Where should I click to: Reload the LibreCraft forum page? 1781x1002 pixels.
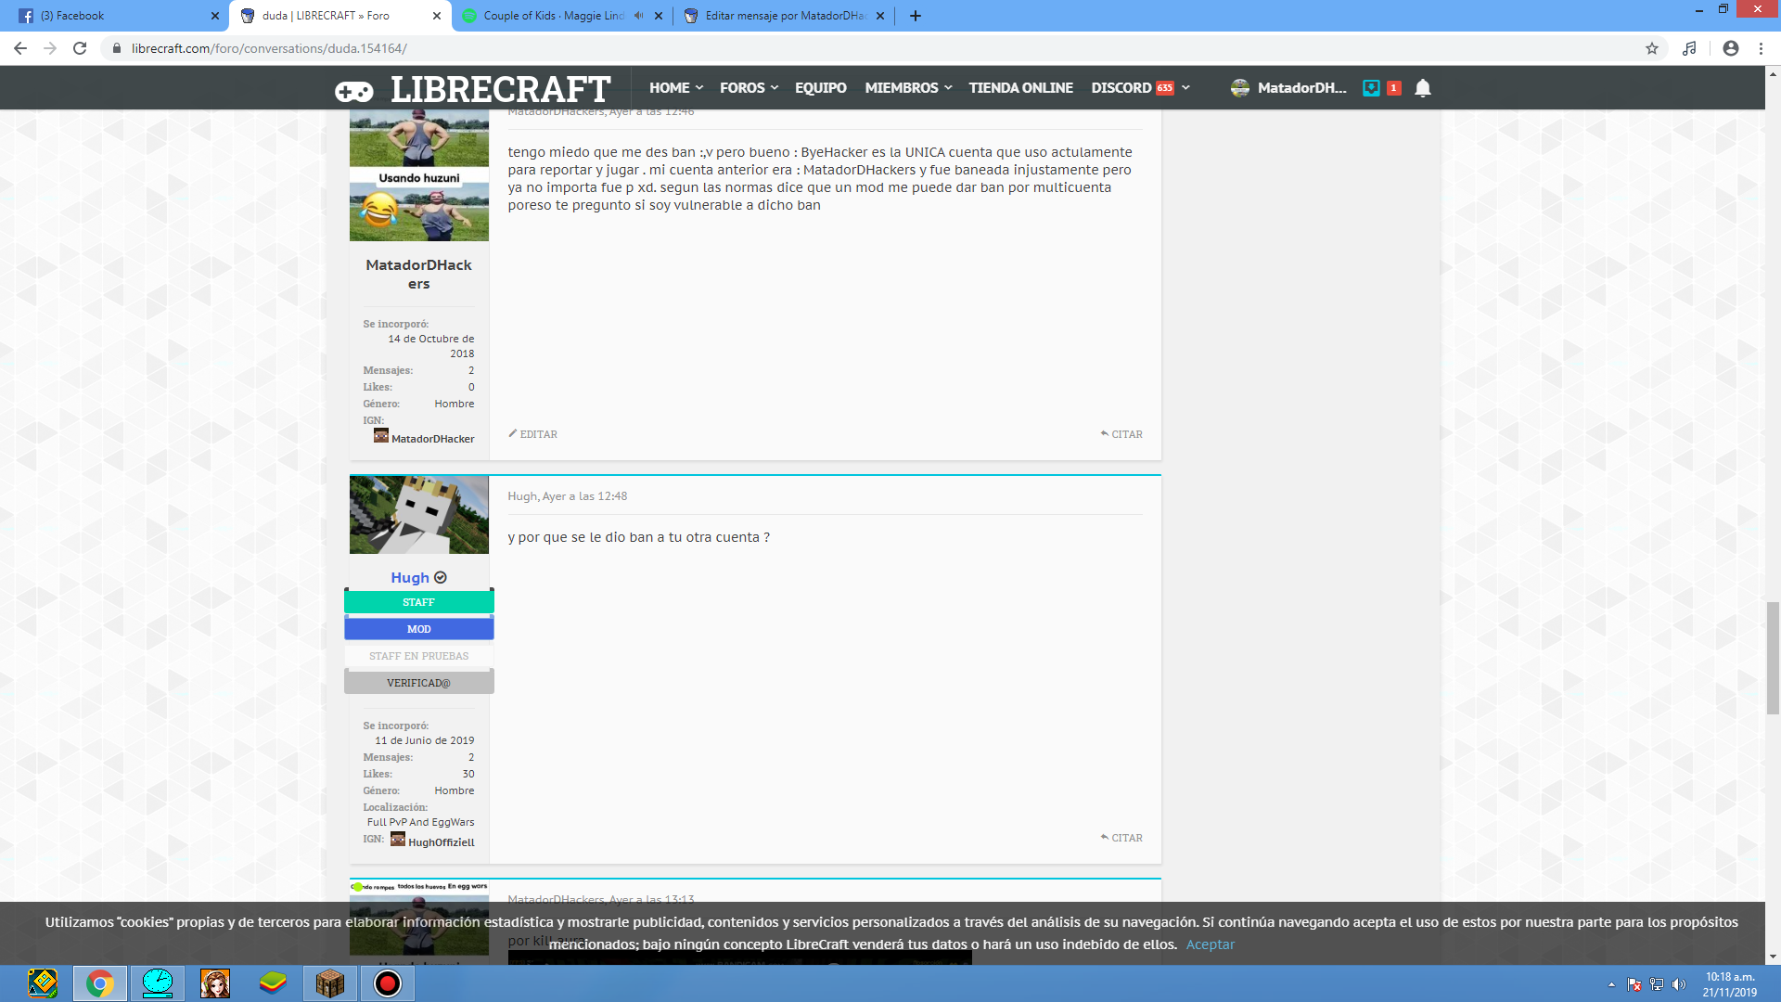pos(80,48)
